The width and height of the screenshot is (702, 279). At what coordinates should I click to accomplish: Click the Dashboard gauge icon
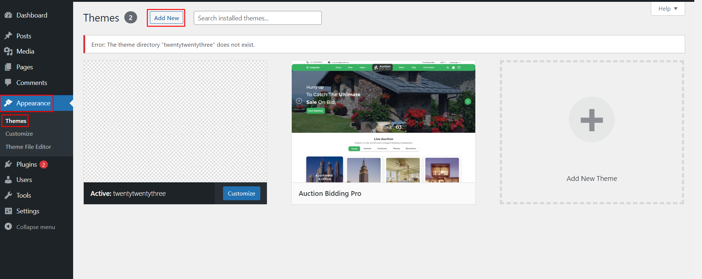8,15
